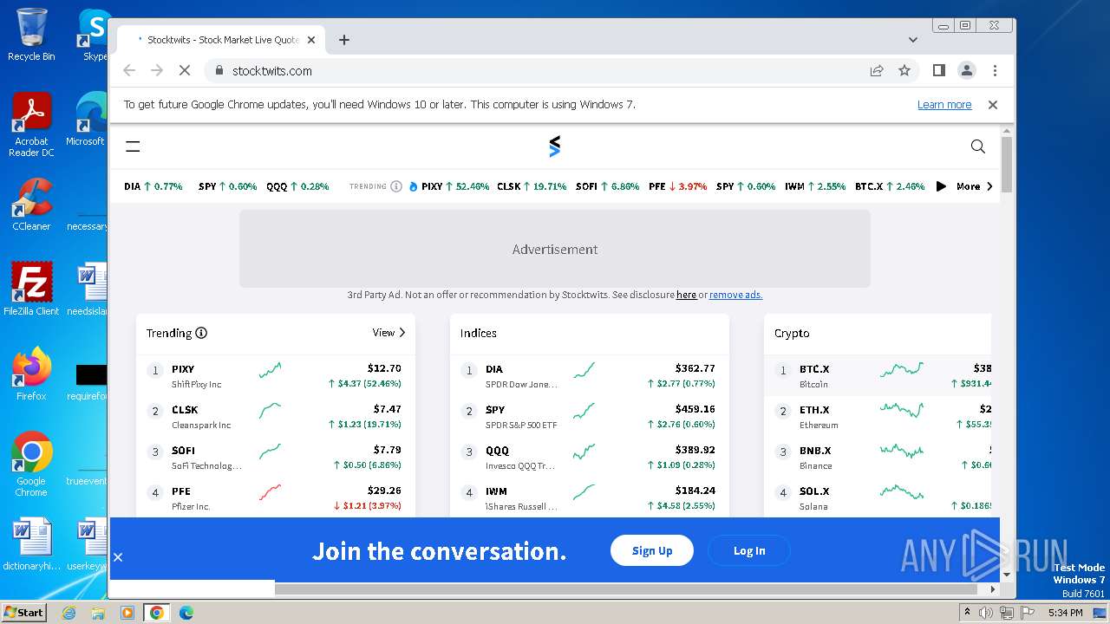Open the Windows Start button
1110x624 pixels.
pos(24,612)
